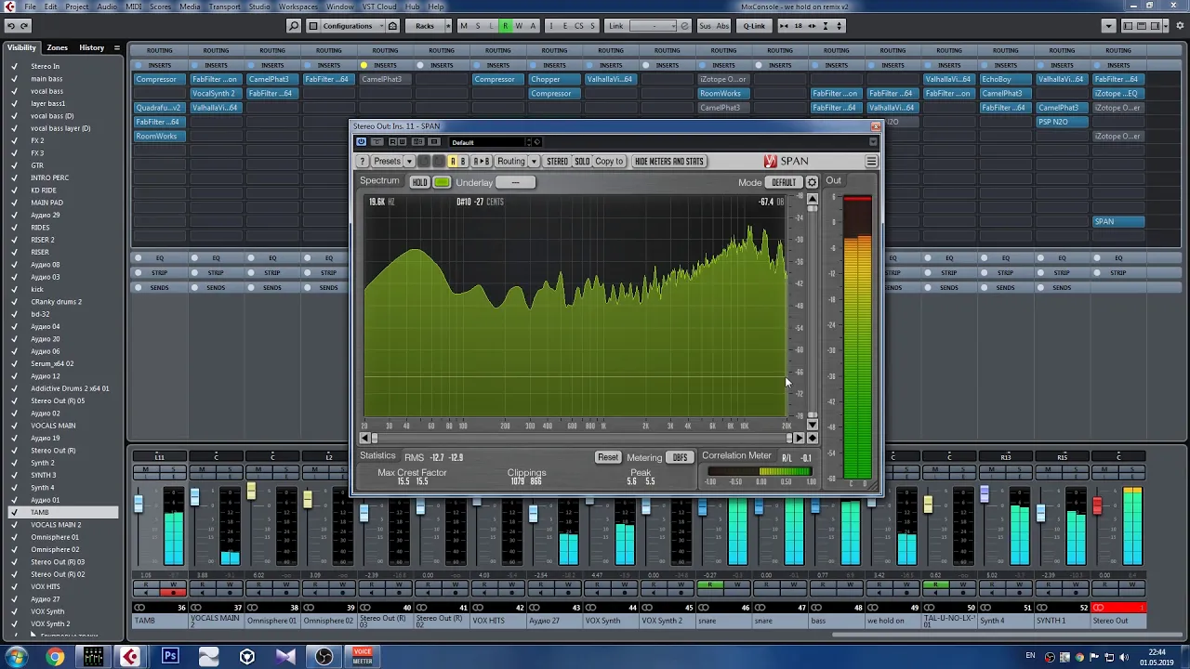
Task: Select the EchoBoy insert slot
Action: [1005, 79]
